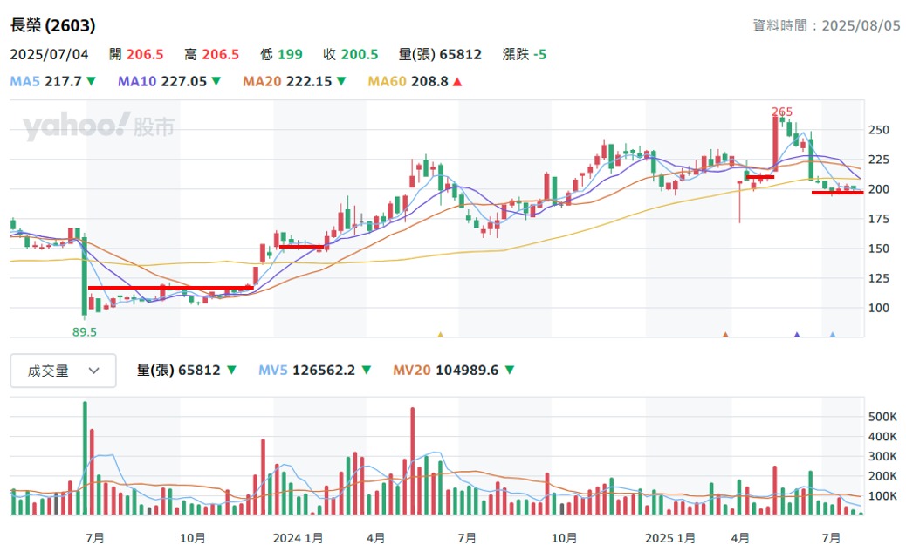Click the MA5 legend label
The image size is (906, 545).
coord(24,81)
